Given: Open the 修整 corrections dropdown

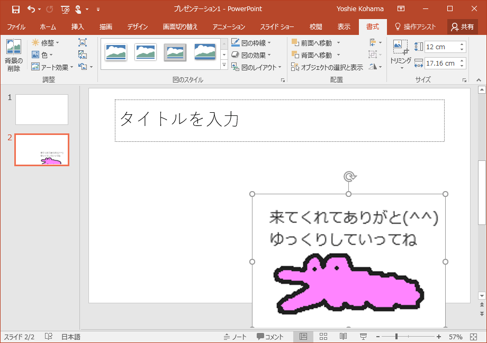Looking at the screenshot, I should click(x=46, y=42).
